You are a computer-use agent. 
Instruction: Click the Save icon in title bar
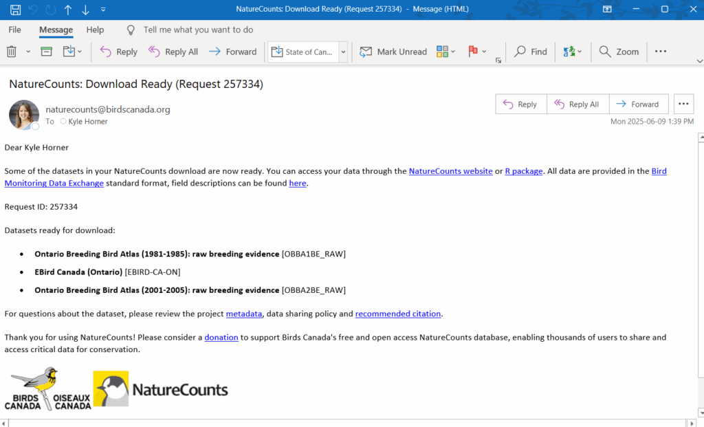click(15, 10)
